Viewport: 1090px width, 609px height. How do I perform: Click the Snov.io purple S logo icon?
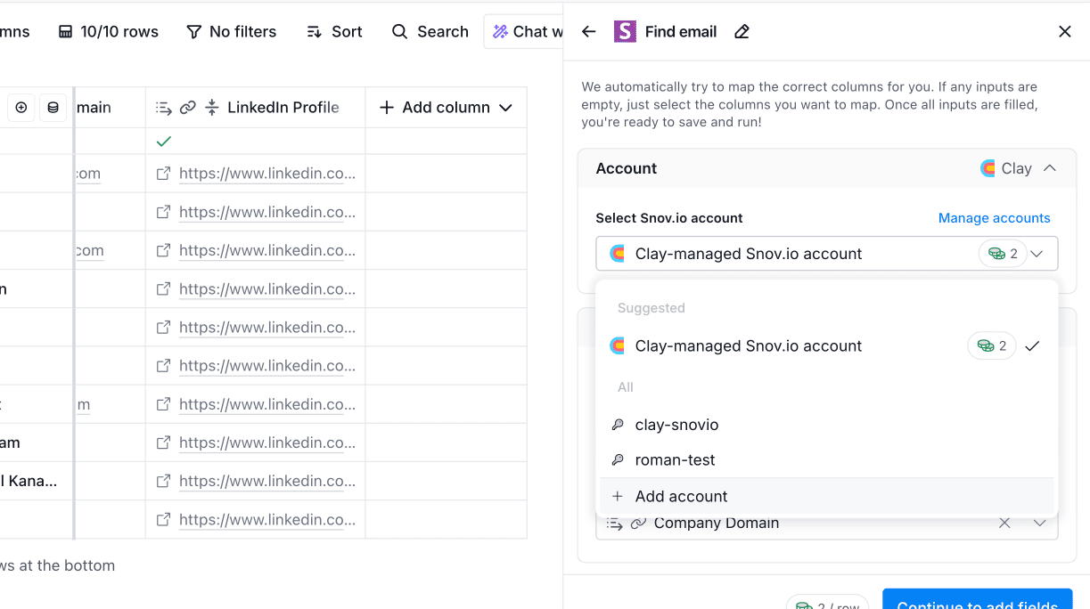[x=625, y=32]
